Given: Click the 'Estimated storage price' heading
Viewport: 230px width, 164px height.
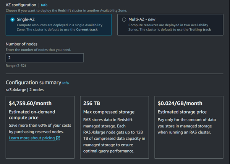Looking at the screenshot, I should pos(182,112).
